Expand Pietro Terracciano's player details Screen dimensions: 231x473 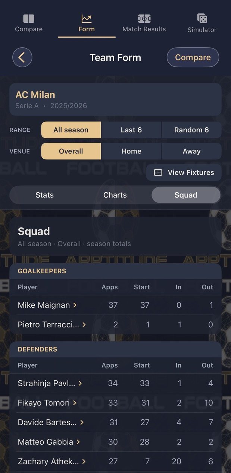point(52,324)
